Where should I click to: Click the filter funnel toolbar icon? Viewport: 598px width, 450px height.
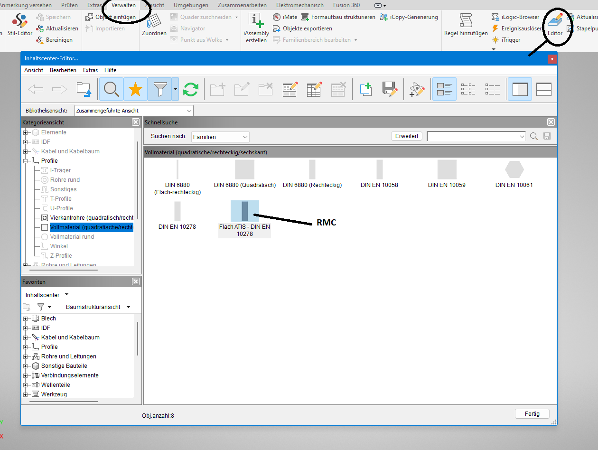point(159,89)
